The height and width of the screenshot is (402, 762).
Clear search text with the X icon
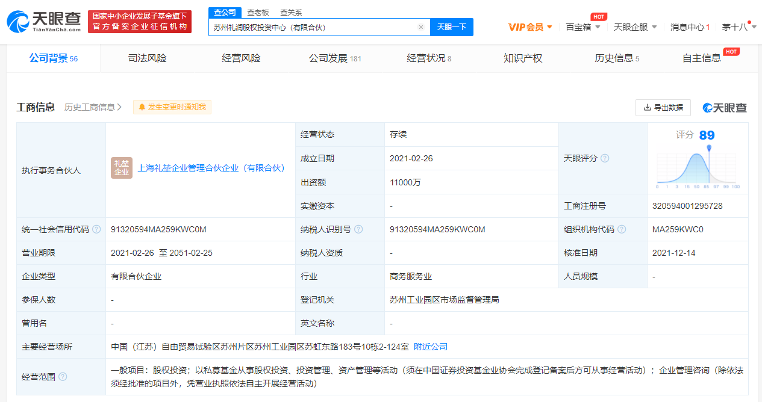pyautogui.click(x=420, y=27)
